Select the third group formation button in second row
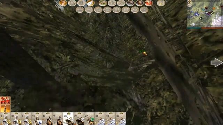 (x=98, y=10)
